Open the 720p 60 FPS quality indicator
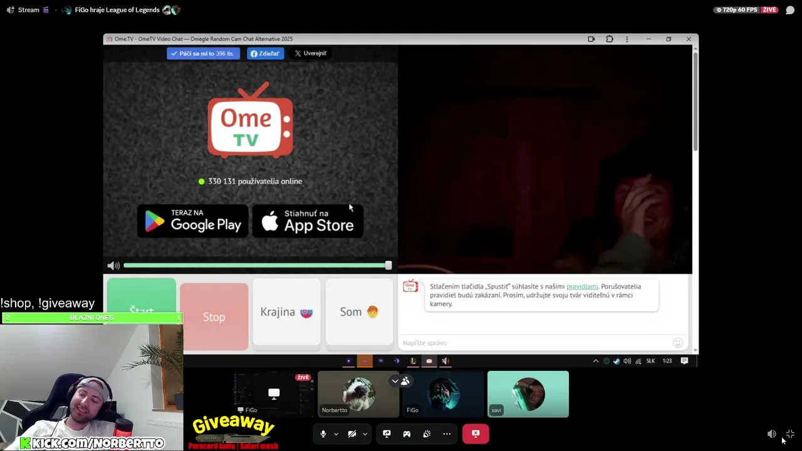This screenshot has width=802, height=451. point(737,10)
